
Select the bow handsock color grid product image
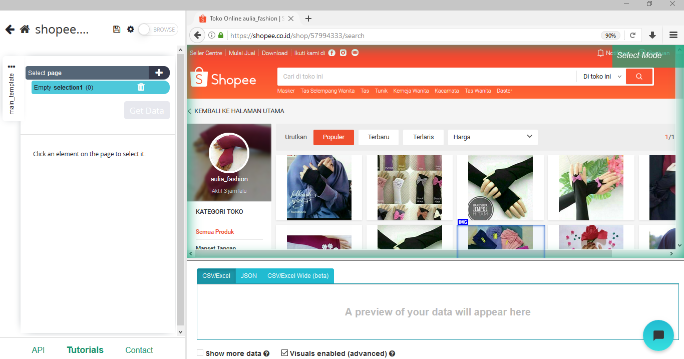(410, 188)
